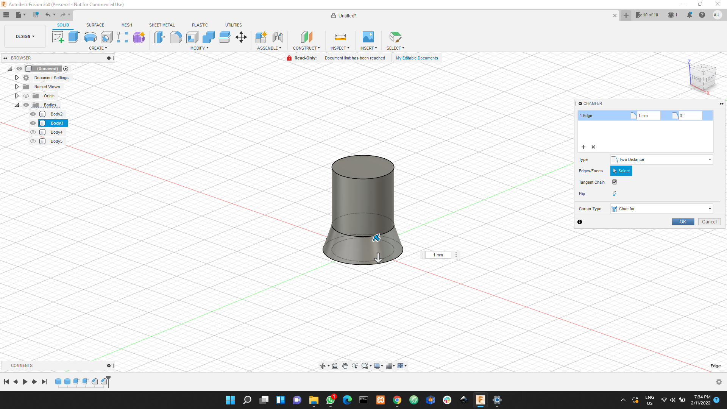Switch to SURFACE tab in toolbar
This screenshot has height=409, width=727.
pyautogui.click(x=95, y=25)
